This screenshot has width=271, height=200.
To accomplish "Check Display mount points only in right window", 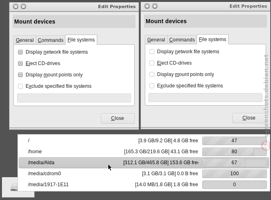I will [152, 74].
